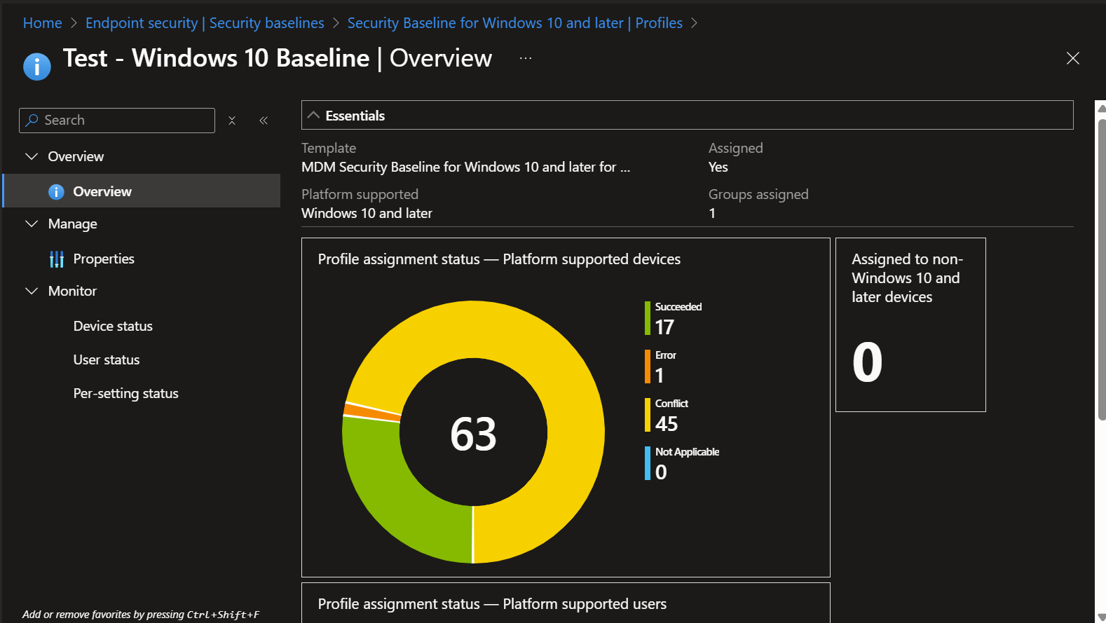
Task: Click the Properties sliders icon
Action: (57, 259)
